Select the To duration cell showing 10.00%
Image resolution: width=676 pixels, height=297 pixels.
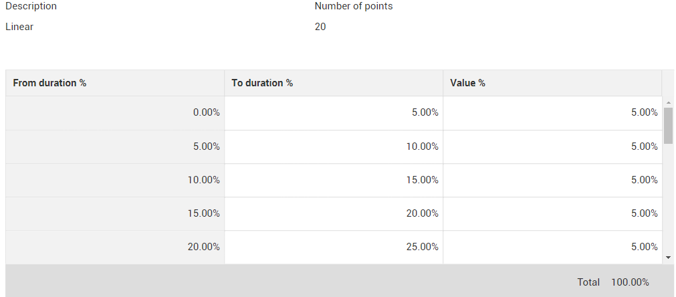pos(334,146)
